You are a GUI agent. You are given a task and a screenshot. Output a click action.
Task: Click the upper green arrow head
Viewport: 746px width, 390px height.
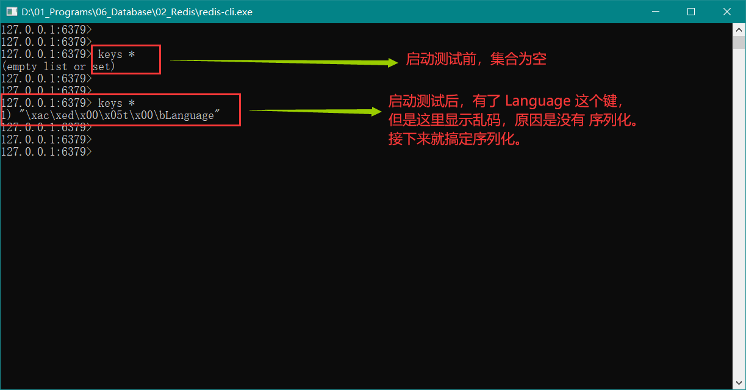pos(390,62)
